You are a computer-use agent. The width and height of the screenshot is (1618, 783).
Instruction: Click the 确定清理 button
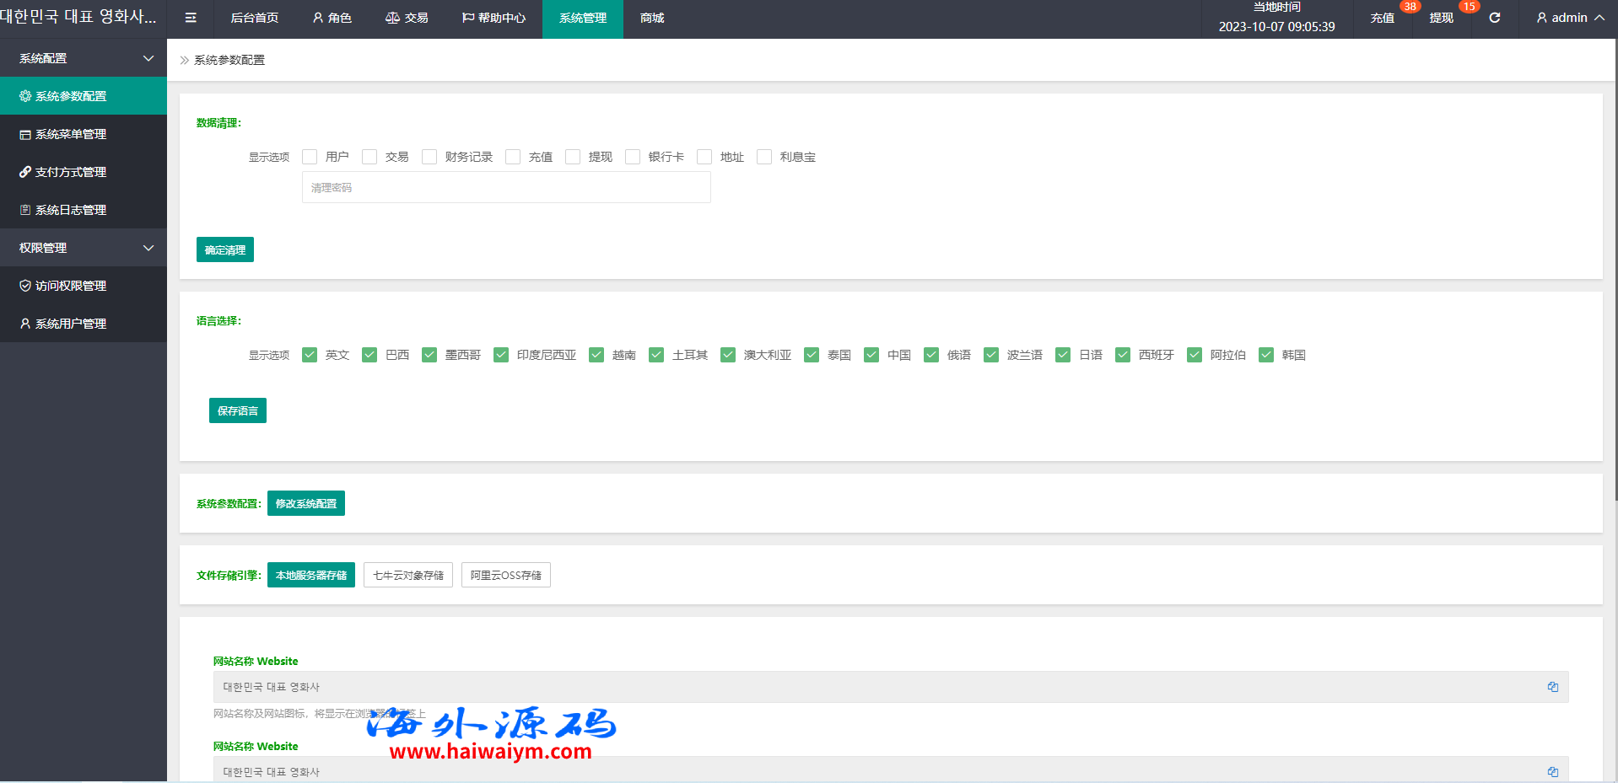click(225, 249)
